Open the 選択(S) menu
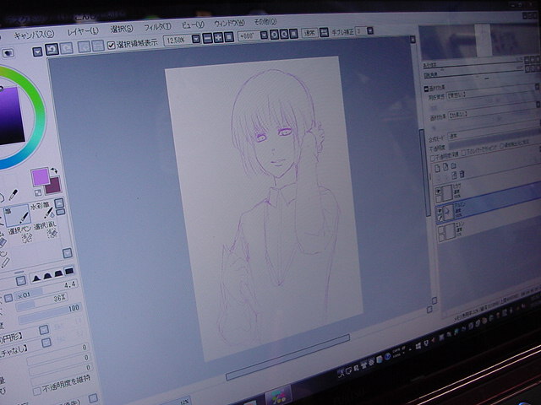The height and width of the screenshot is (405, 541). [122, 29]
